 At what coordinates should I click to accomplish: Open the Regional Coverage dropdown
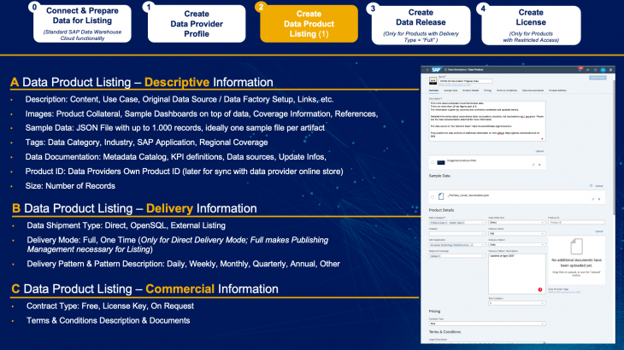(456, 256)
